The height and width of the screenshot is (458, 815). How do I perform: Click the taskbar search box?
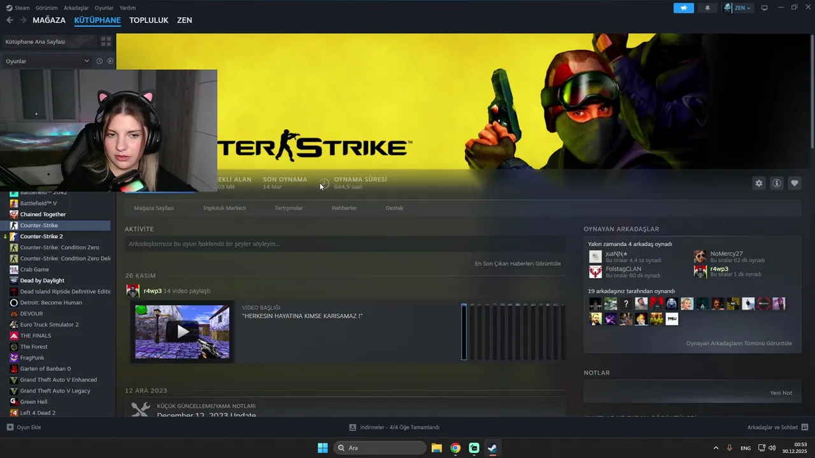coord(380,448)
